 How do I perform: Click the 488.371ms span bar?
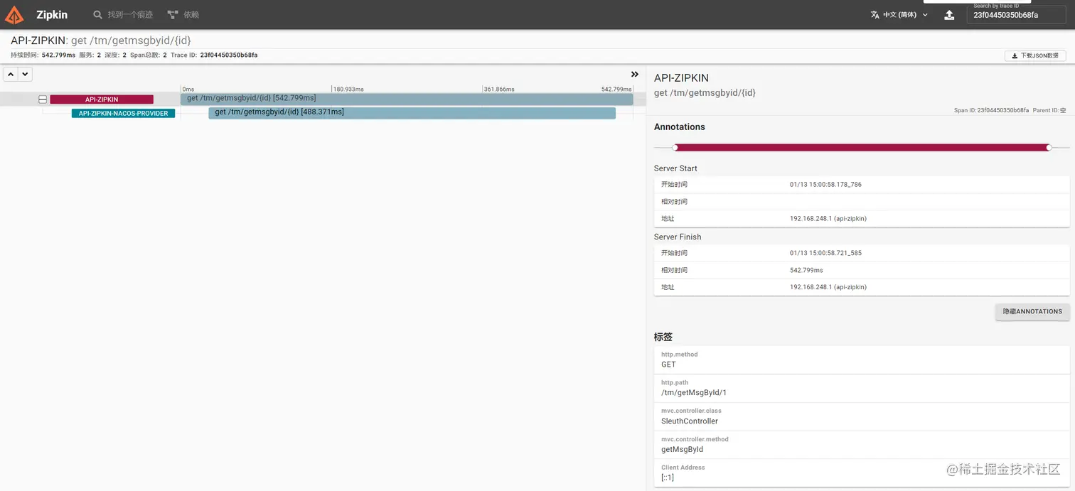tap(412, 112)
